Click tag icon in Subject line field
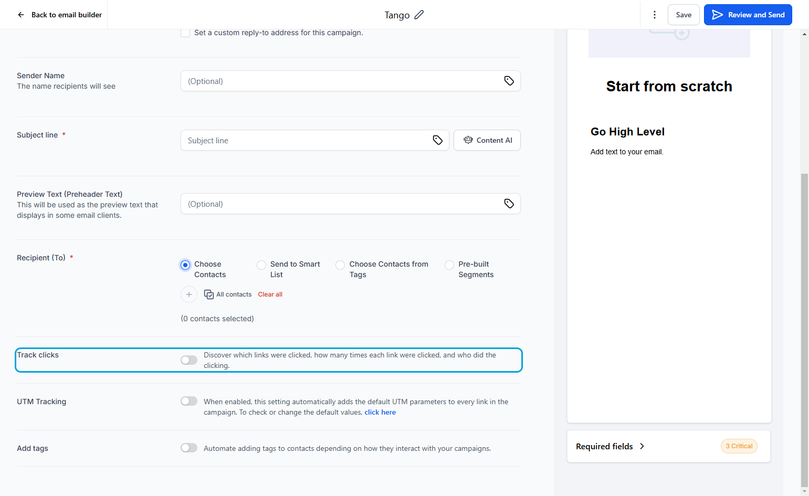 pyautogui.click(x=437, y=140)
